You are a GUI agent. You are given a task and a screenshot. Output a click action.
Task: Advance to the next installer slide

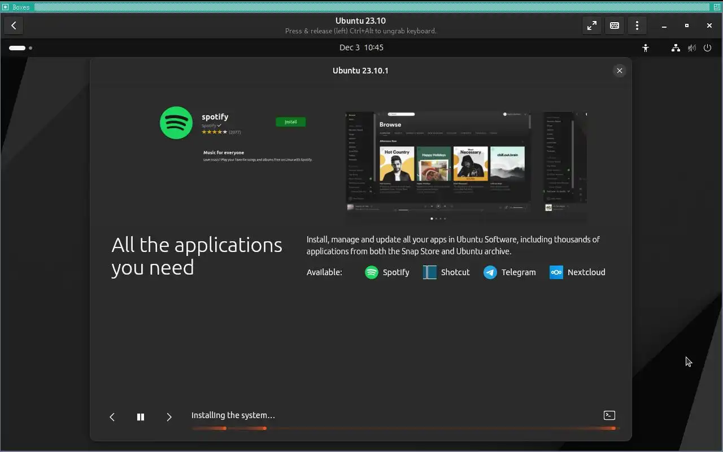(169, 417)
